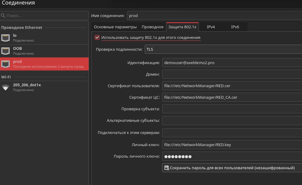302x185 pixels.
Task: Click the floppy disk password storage icon
Action: point(166,168)
